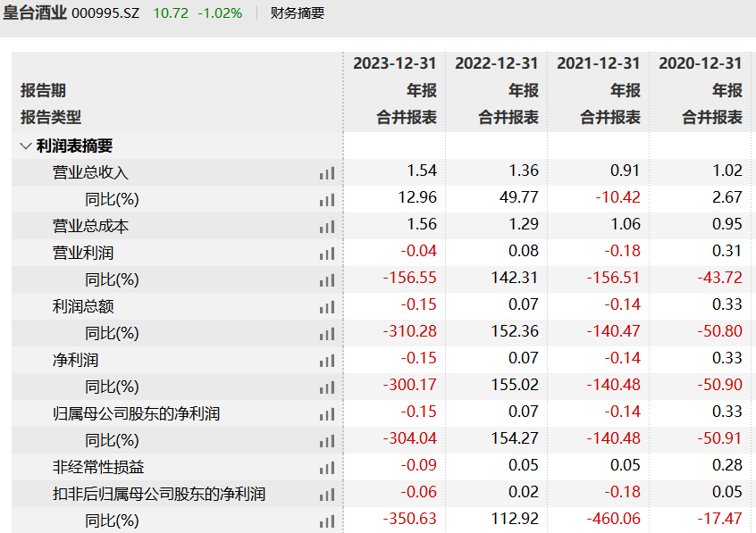Select the -140.47 cell

click(x=613, y=331)
